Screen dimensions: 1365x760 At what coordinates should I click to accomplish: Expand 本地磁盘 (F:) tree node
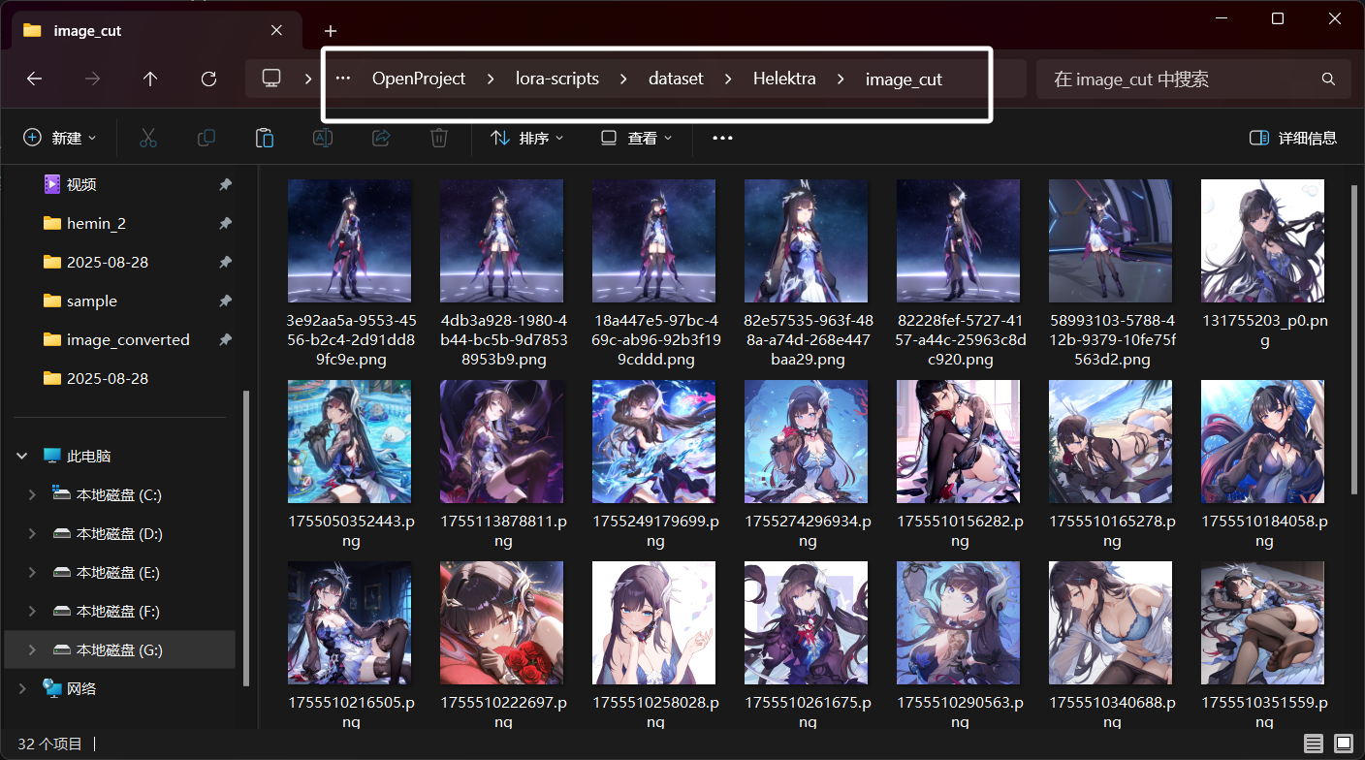click(32, 611)
